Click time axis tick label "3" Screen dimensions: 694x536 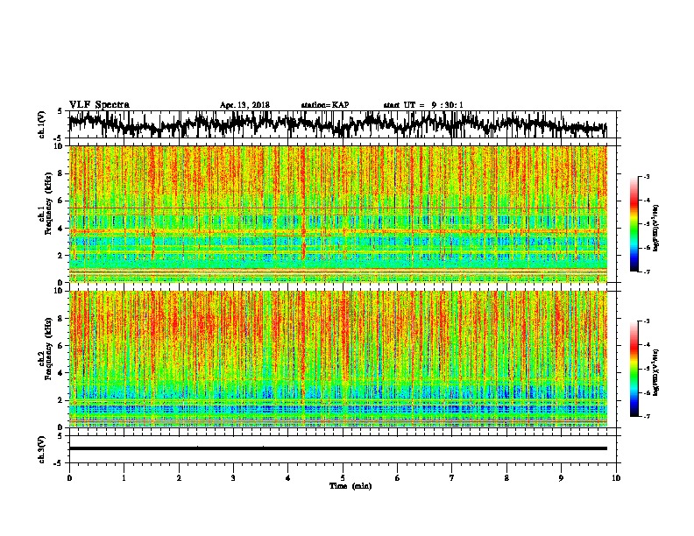pos(233,477)
